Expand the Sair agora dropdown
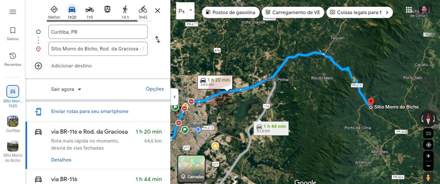Screen dimensions: 440x184 pos(66,89)
